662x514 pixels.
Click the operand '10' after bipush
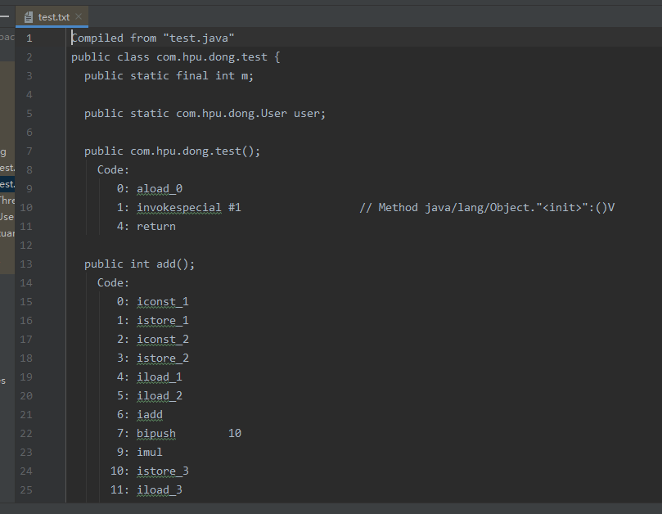click(x=235, y=433)
